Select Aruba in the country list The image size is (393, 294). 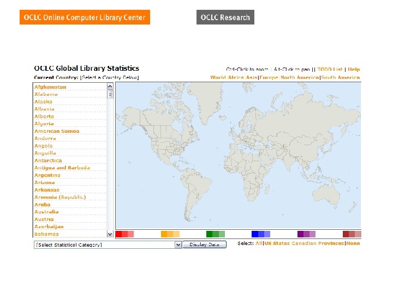[43, 205]
